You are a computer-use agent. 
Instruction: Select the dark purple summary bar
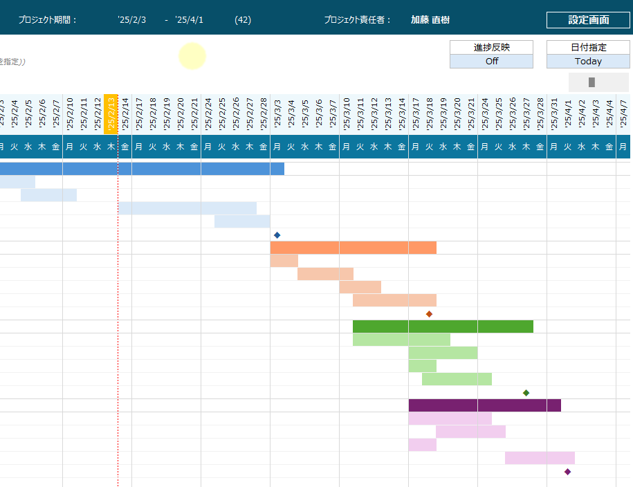tap(485, 405)
